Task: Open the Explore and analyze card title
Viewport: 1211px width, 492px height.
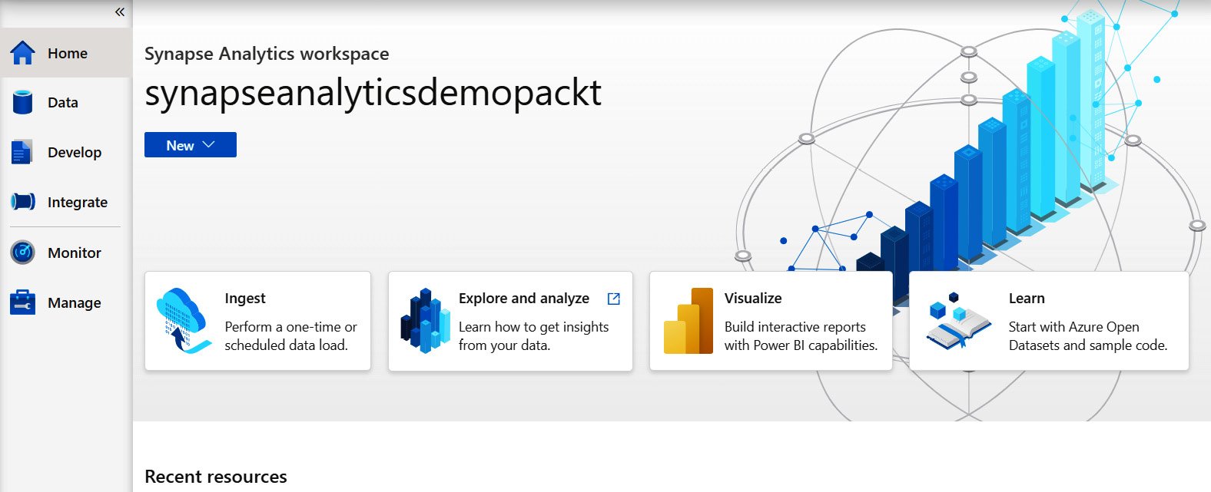Action: 524,299
